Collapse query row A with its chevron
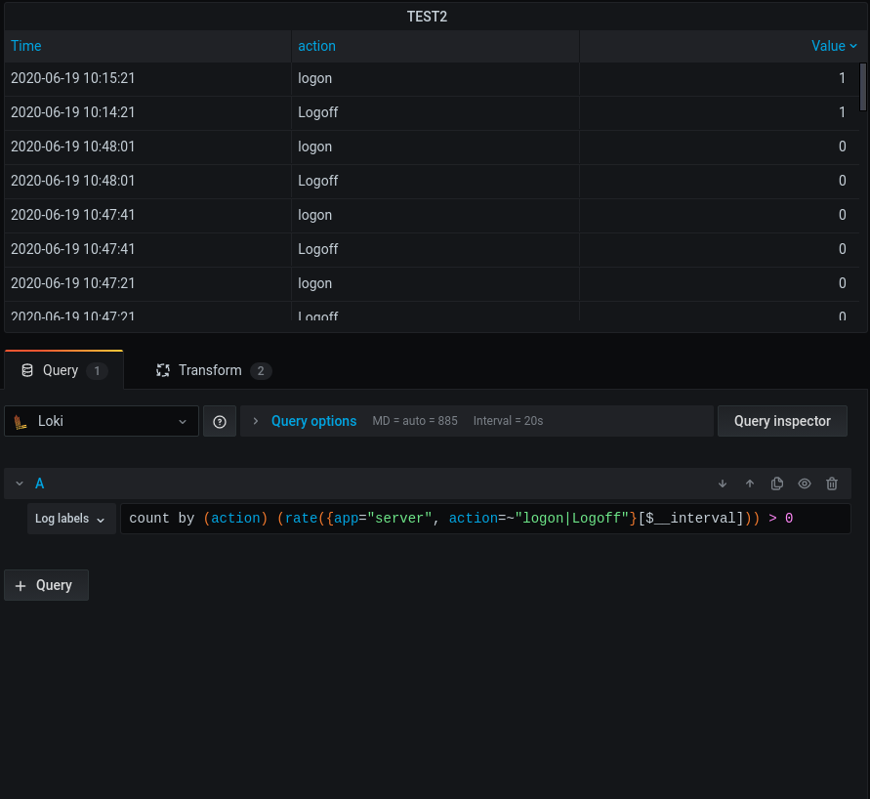Screen dimensions: 870x799 click(x=21, y=484)
